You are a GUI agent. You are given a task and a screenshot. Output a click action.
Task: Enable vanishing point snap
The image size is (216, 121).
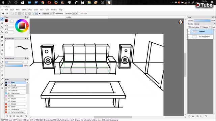(23, 13)
